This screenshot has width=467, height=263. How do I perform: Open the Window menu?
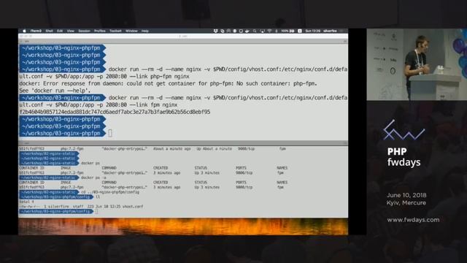131,31
